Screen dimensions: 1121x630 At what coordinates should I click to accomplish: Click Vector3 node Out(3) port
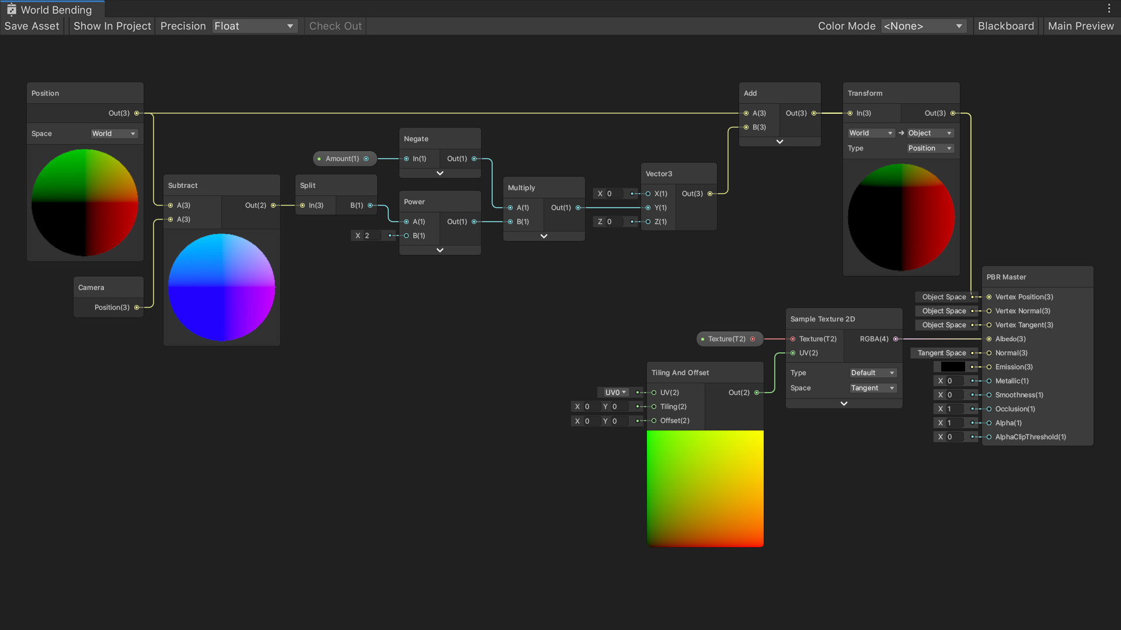coord(710,194)
